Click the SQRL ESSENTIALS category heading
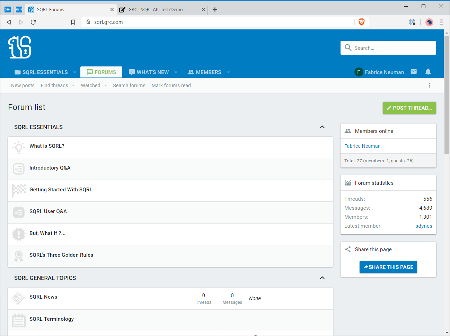 [x=38, y=127]
